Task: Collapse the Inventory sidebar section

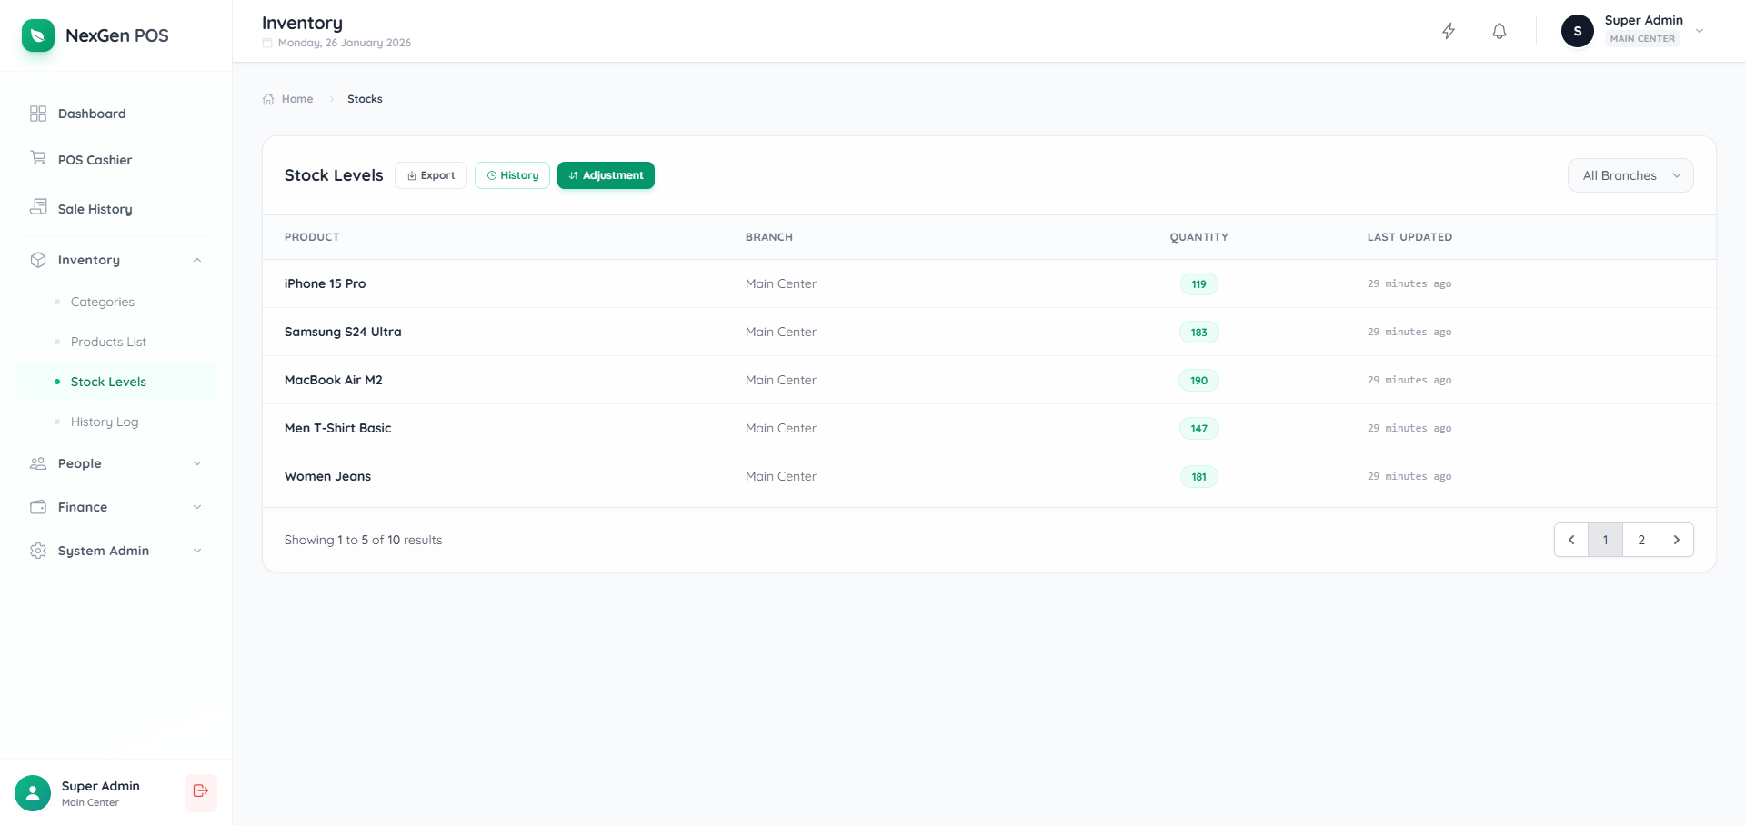Action: [x=197, y=260]
